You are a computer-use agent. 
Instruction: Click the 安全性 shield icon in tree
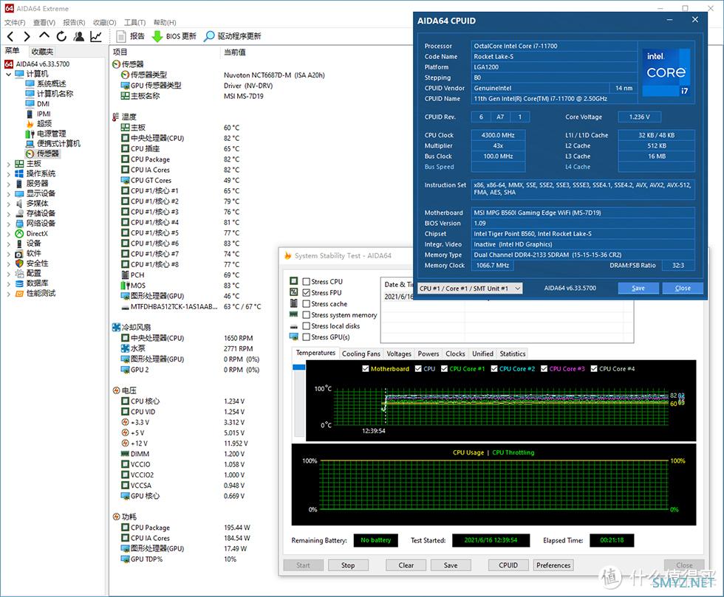(x=19, y=263)
